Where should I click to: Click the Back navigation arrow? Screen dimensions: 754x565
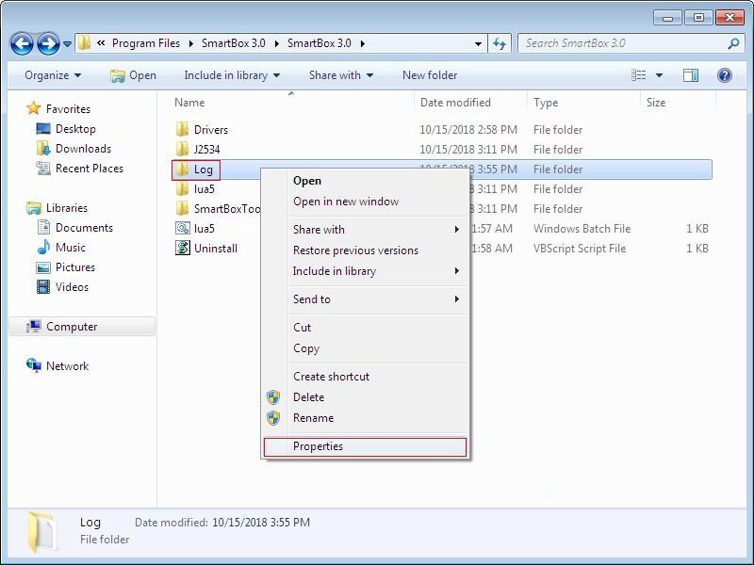click(22, 43)
